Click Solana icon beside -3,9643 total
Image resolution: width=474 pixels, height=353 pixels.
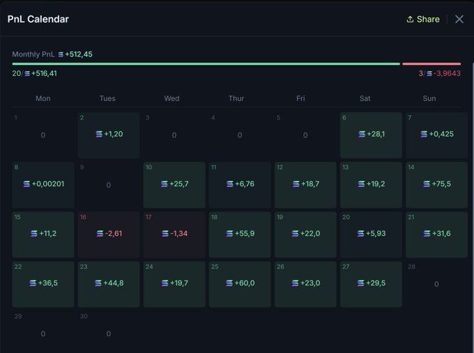coord(429,73)
